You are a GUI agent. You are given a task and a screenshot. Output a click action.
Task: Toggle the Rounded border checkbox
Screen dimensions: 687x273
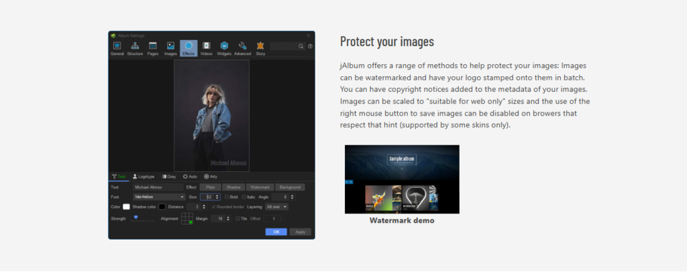214,207
